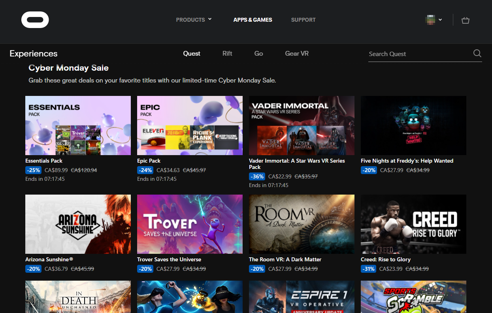Click Five Nights at Freddy's: Help Wanted title
This screenshot has width=492, height=313.
407,161
